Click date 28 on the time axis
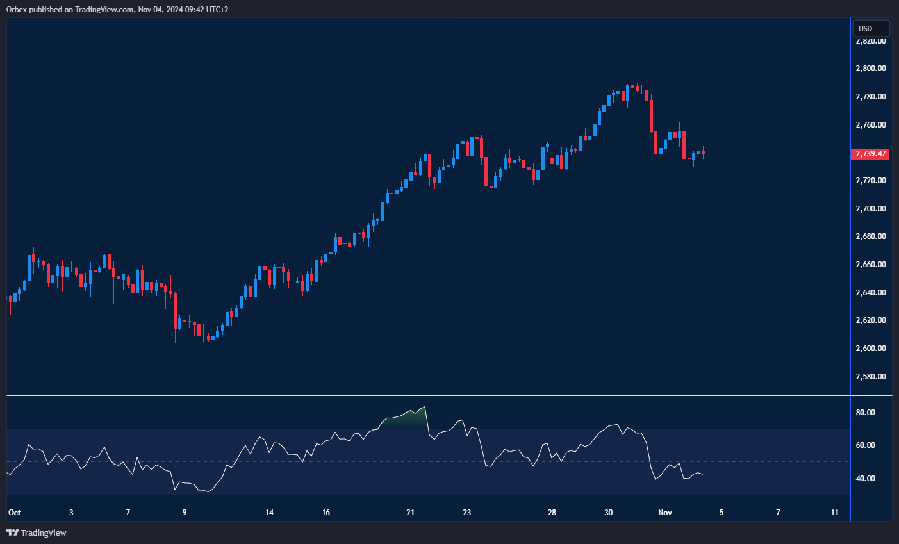The height and width of the screenshot is (544, 899). (552, 513)
